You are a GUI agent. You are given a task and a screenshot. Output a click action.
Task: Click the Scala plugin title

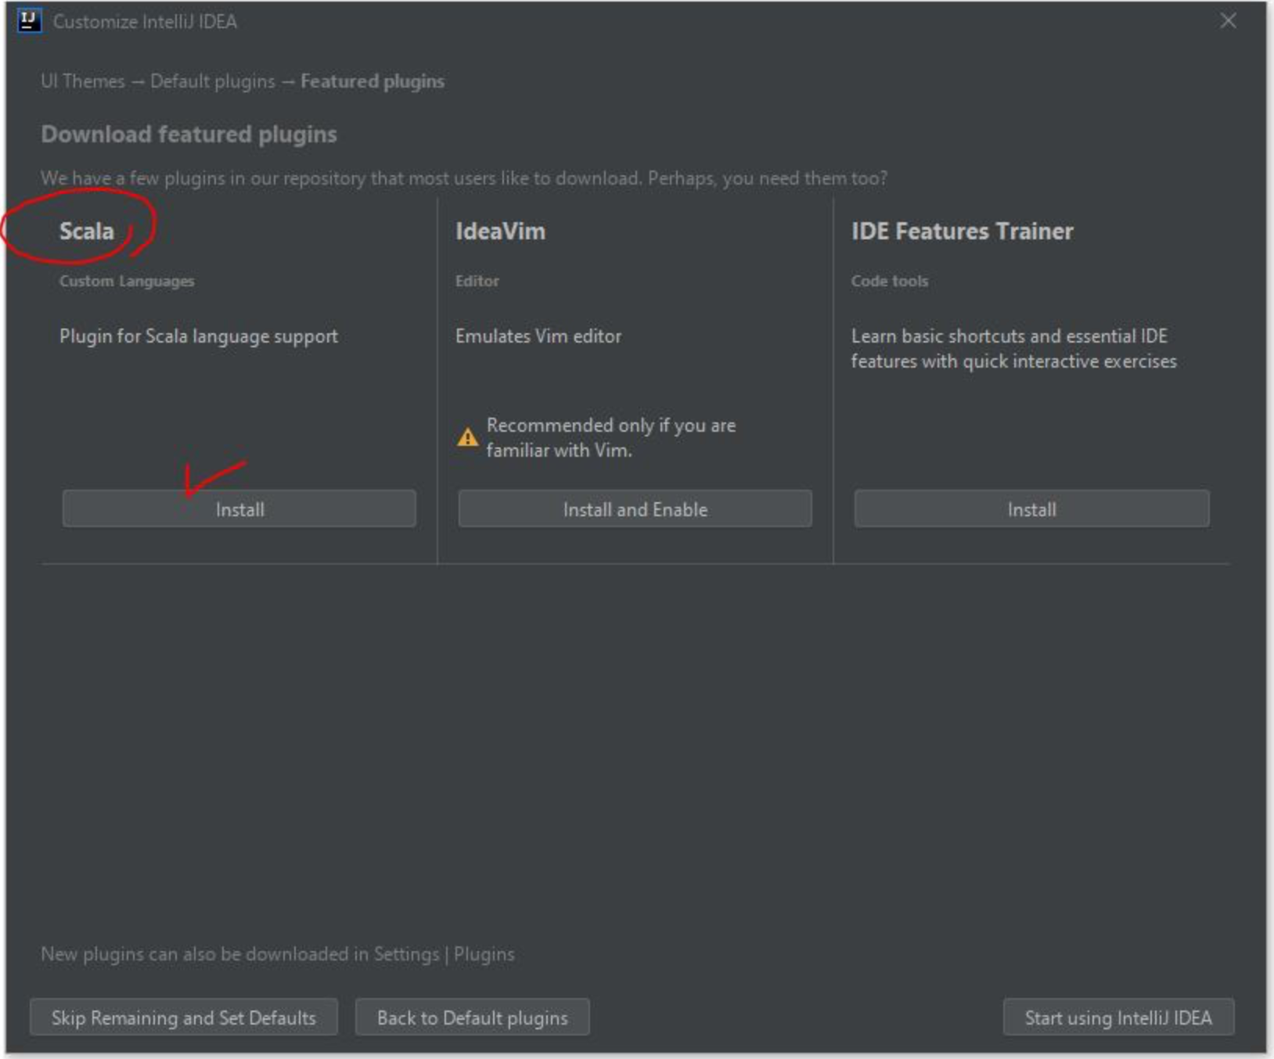tap(87, 232)
